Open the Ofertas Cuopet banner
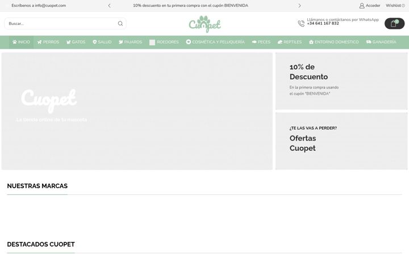This screenshot has width=409, height=255. click(x=341, y=141)
